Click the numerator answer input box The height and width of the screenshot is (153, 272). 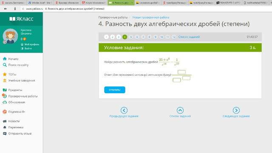pos(181,72)
